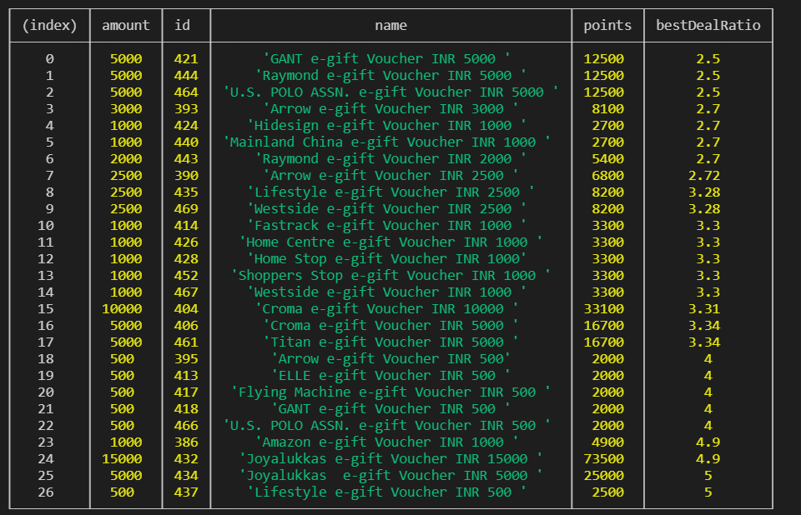The height and width of the screenshot is (515, 801).
Task: Click amount value 10000
Action: (x=122, y=309)
